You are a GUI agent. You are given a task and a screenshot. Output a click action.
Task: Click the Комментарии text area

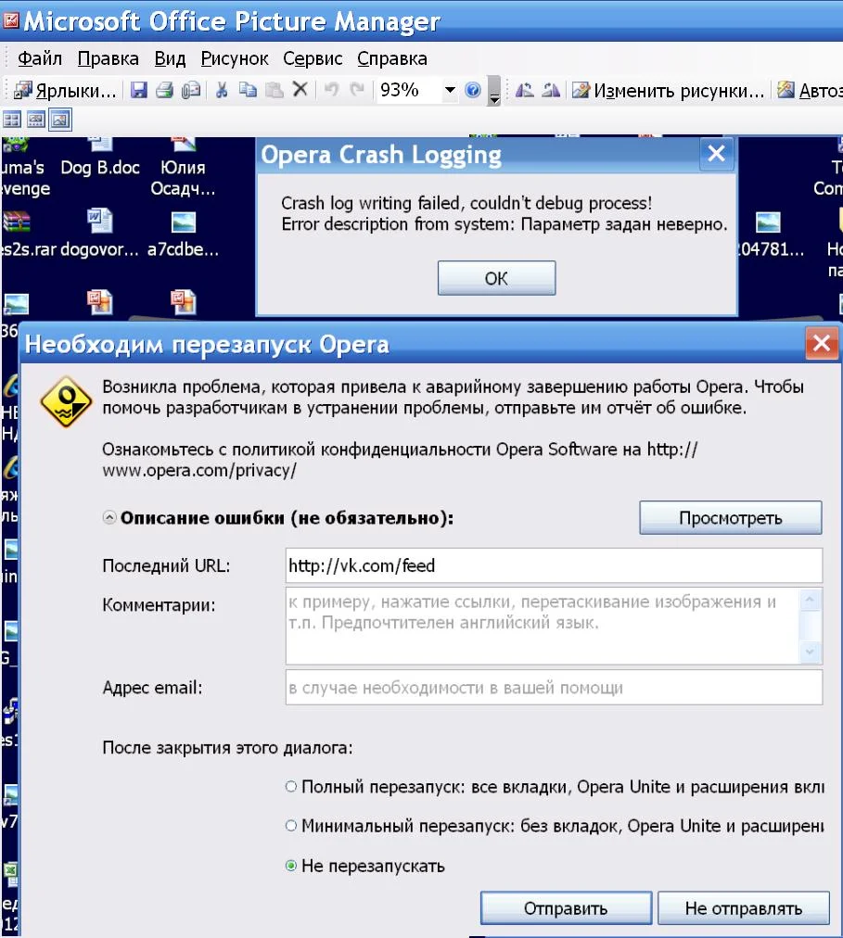coord(543,626)
